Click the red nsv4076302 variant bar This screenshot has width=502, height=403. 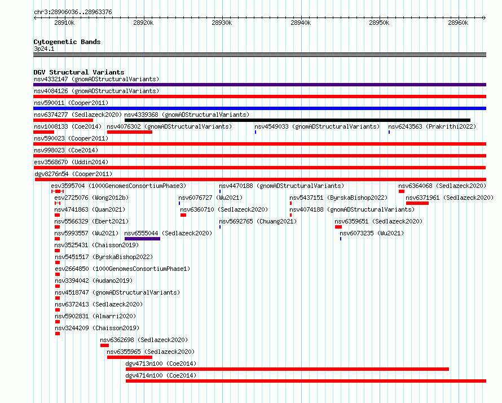point(130,132)
